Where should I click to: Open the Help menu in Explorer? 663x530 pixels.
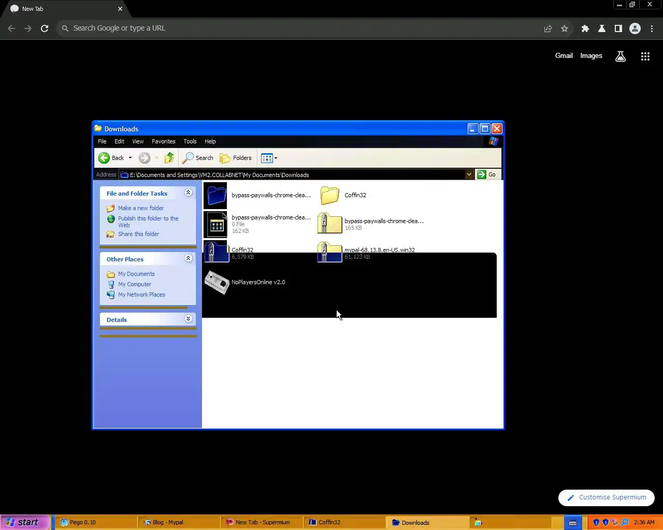[x=210, y=141]
